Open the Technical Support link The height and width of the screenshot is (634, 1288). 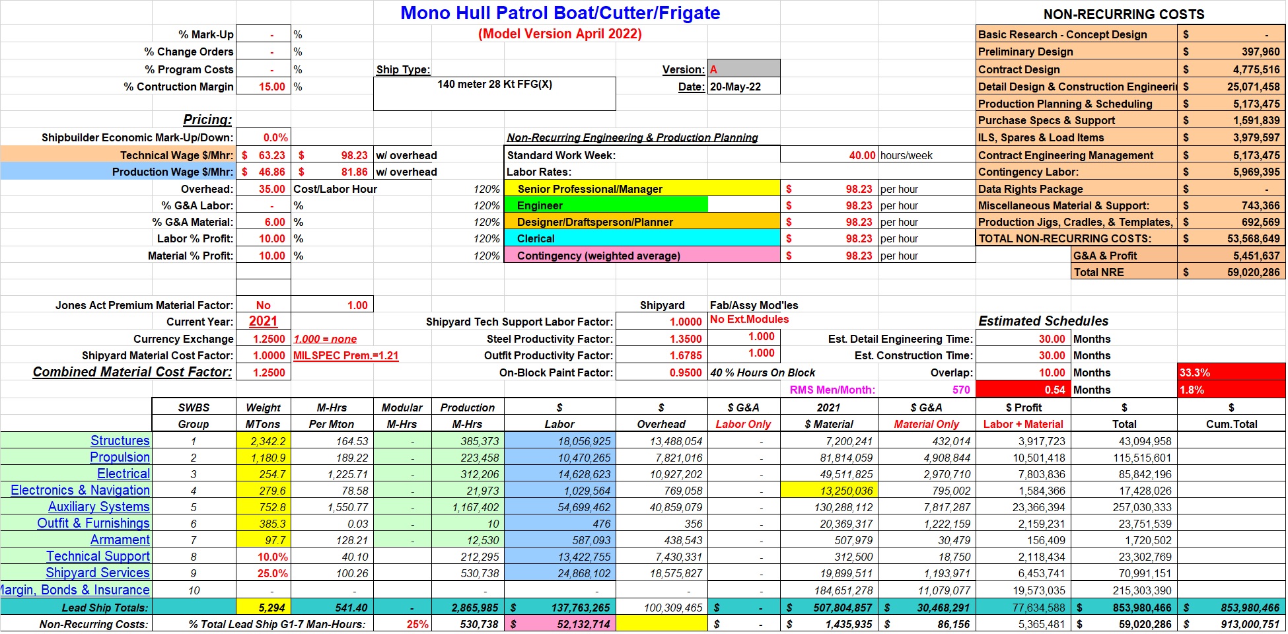click(98, 556)
